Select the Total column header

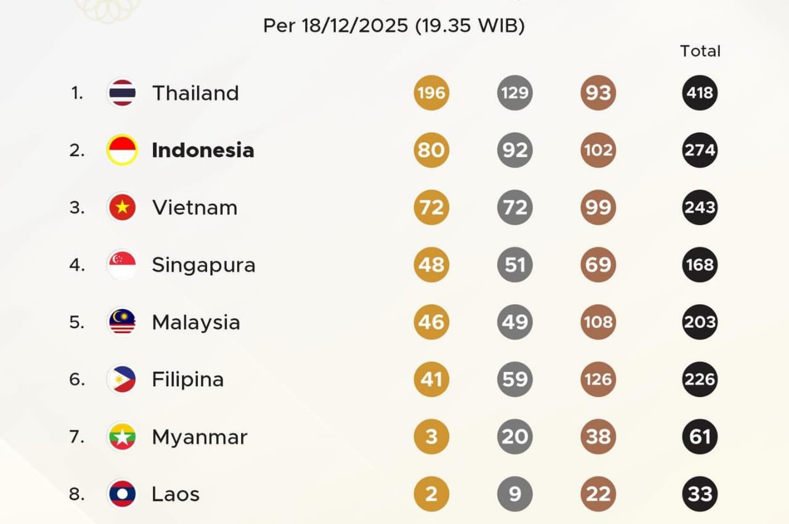coord(700,51)
